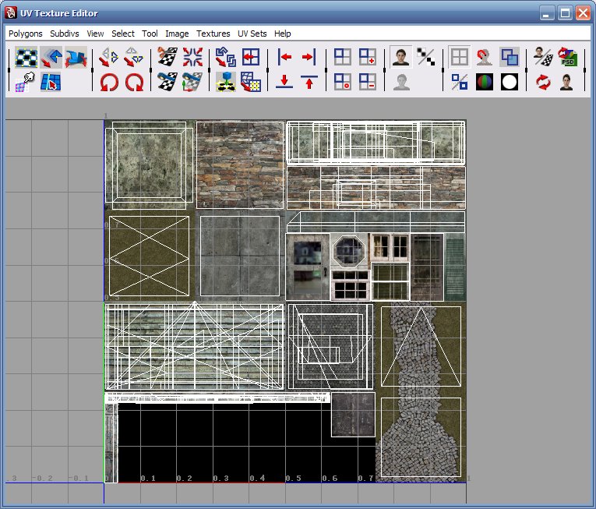
Task: Click the rotate UVs clockwise icon
Action: click(x=134, y=82)
